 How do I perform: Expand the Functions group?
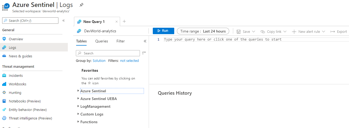click(78, 122)
